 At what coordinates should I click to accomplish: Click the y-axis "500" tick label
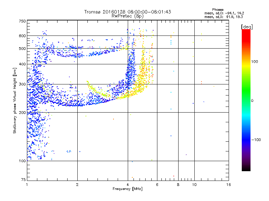pos(22,49)
